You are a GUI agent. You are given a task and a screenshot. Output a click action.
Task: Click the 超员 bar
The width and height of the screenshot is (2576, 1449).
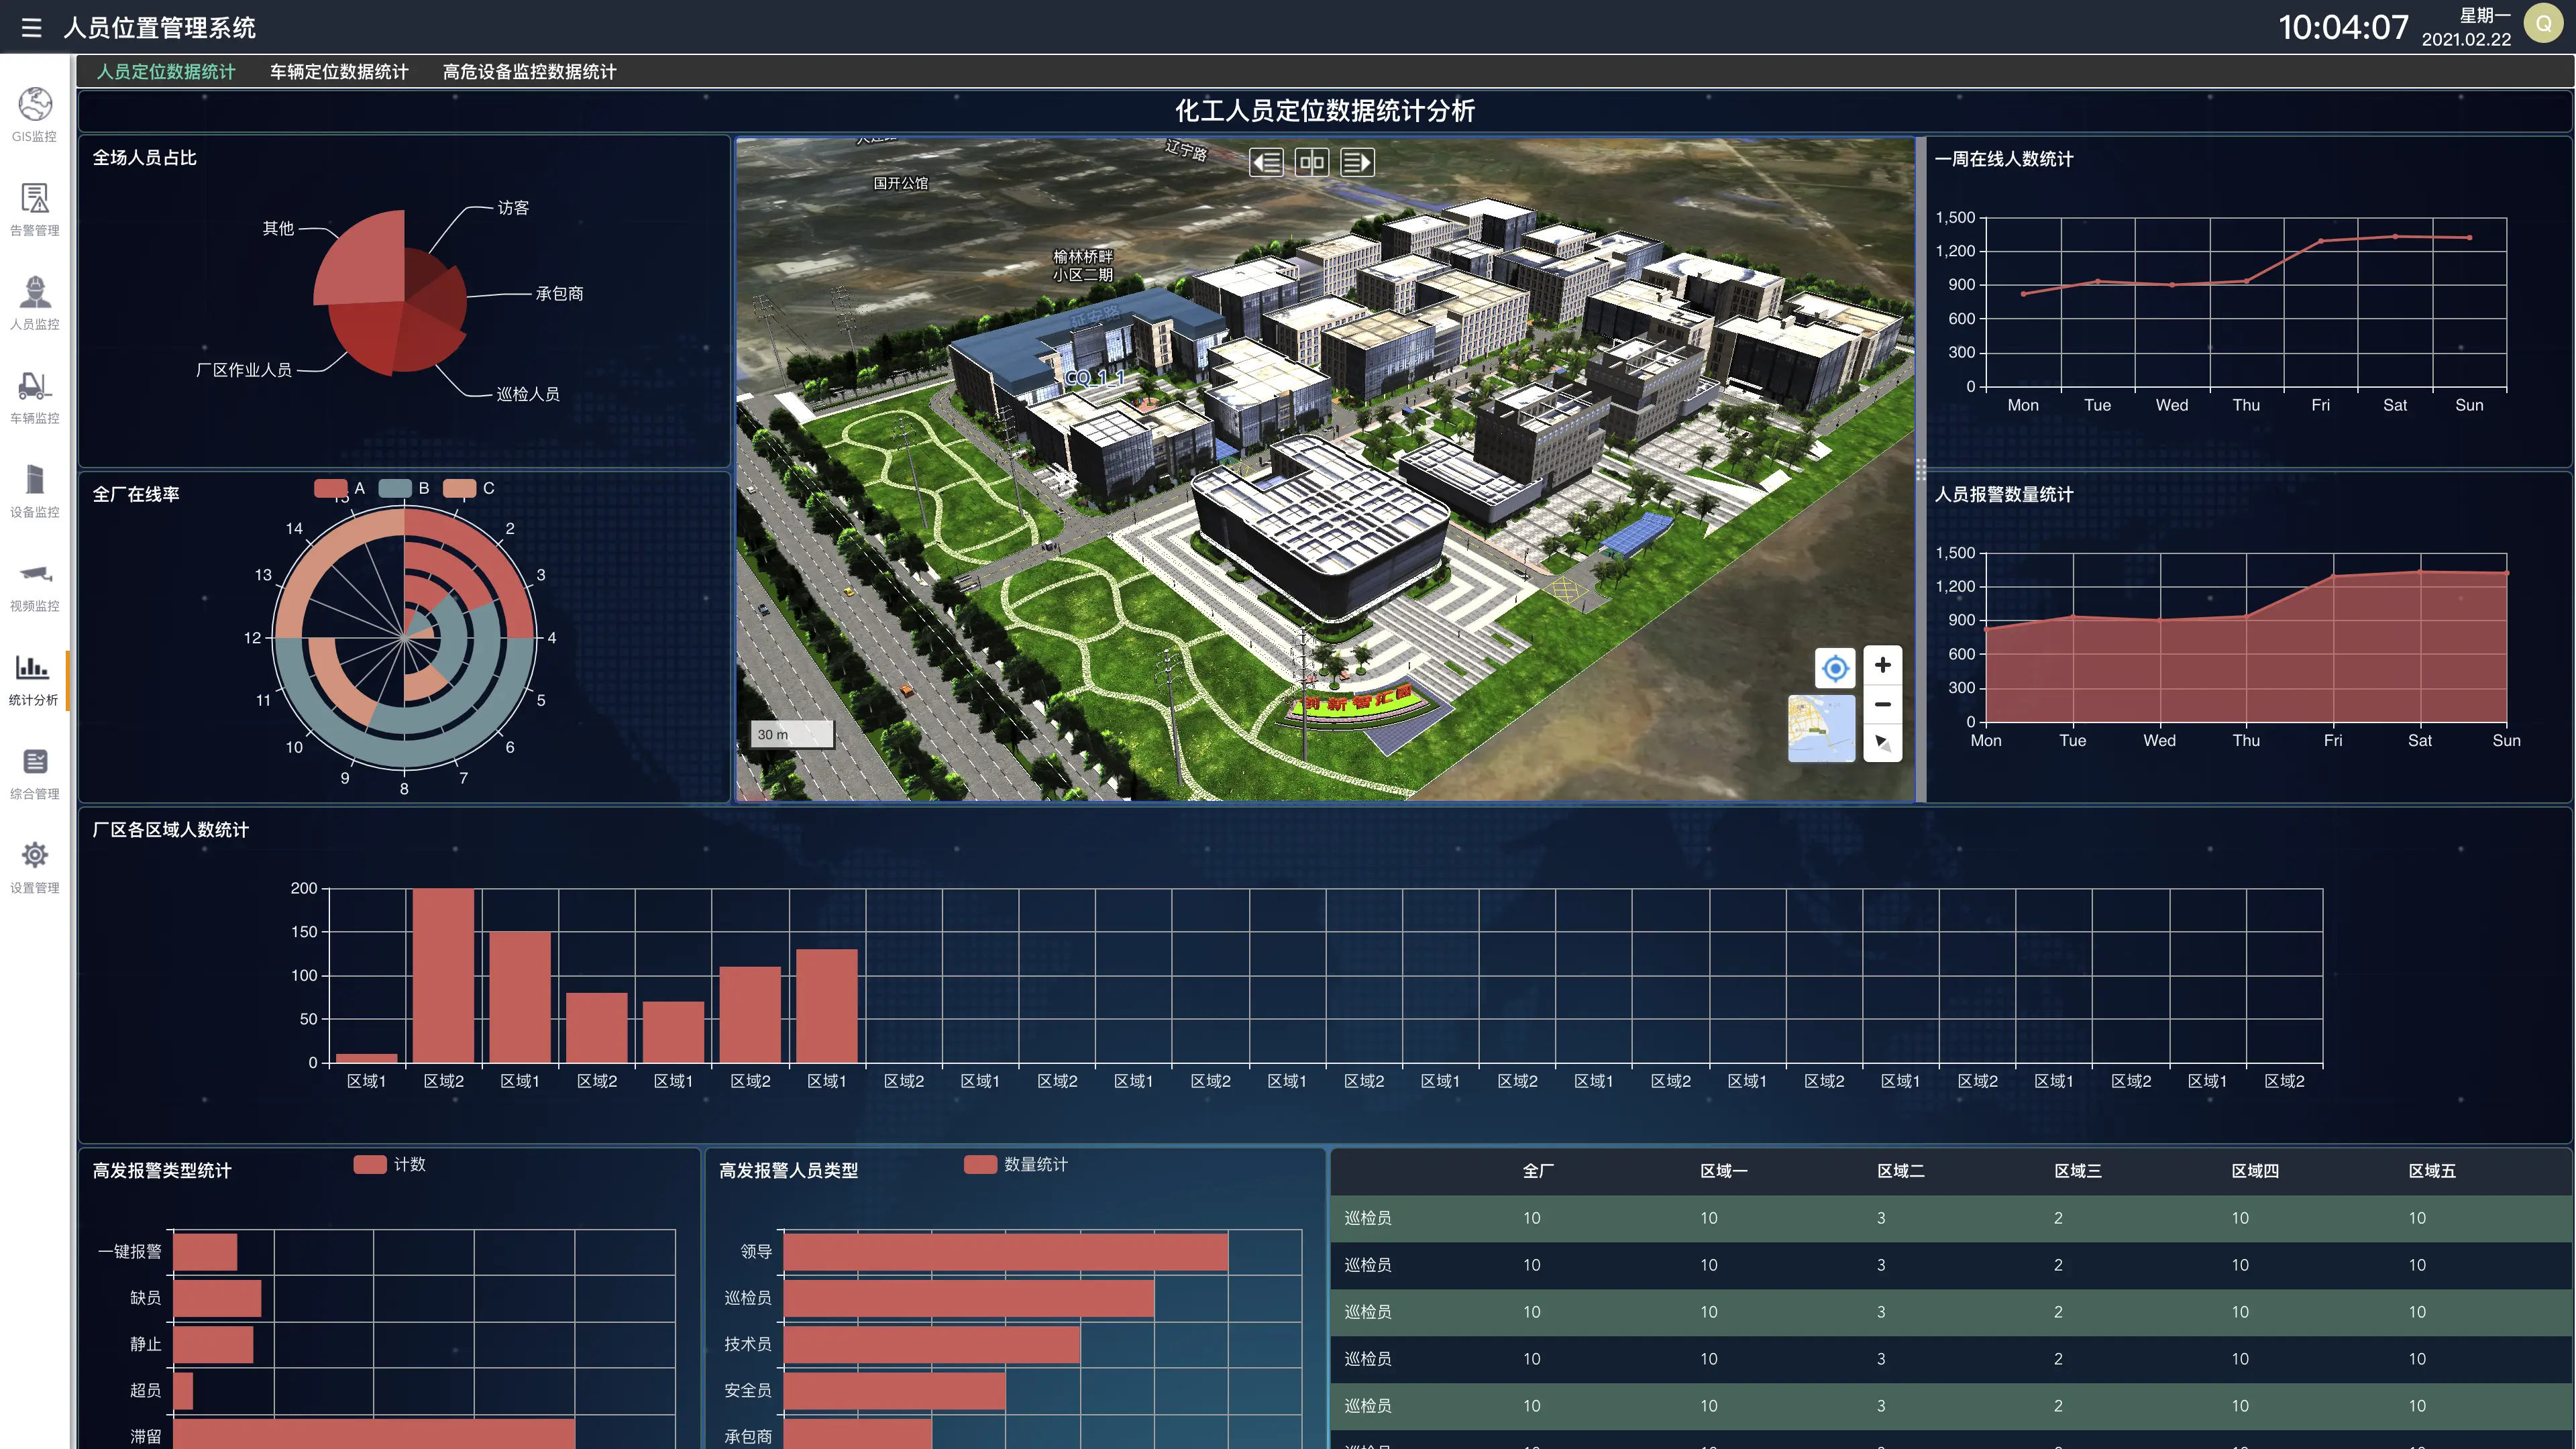point(183,1391)
